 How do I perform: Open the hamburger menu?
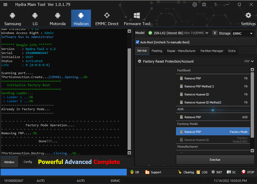pos(5,5)
